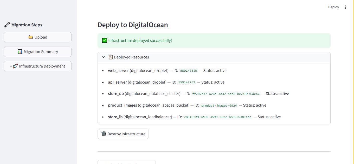Click the bar chart icon on Migration Summary
Image resolution: width=354 pixels, height=164 pixels.
20,52
